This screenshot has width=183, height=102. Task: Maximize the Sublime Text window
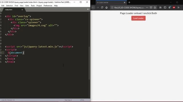[81, 2]
